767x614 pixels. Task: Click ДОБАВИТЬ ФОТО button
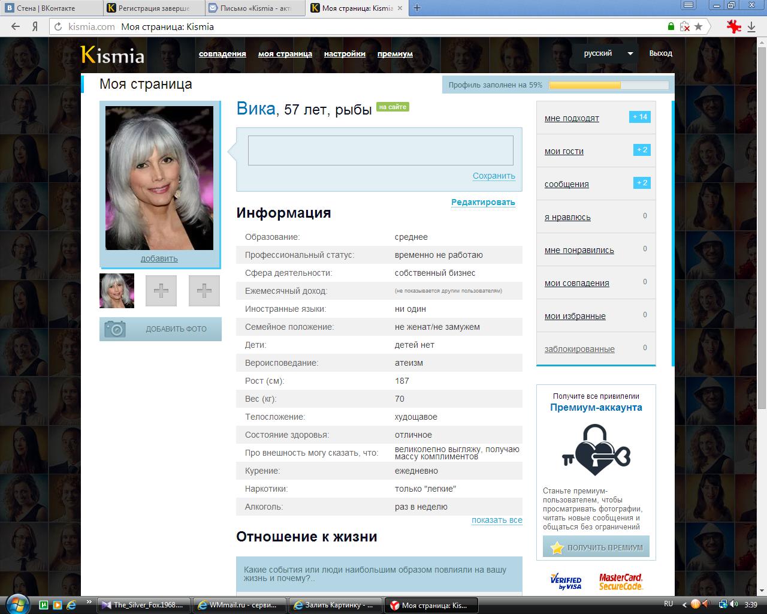point(161,329)
